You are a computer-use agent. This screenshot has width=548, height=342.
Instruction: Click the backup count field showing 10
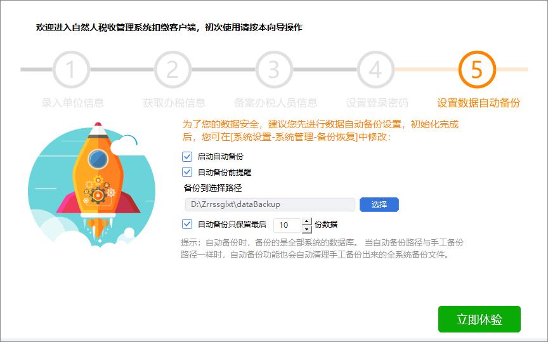(x=287, y=225)
